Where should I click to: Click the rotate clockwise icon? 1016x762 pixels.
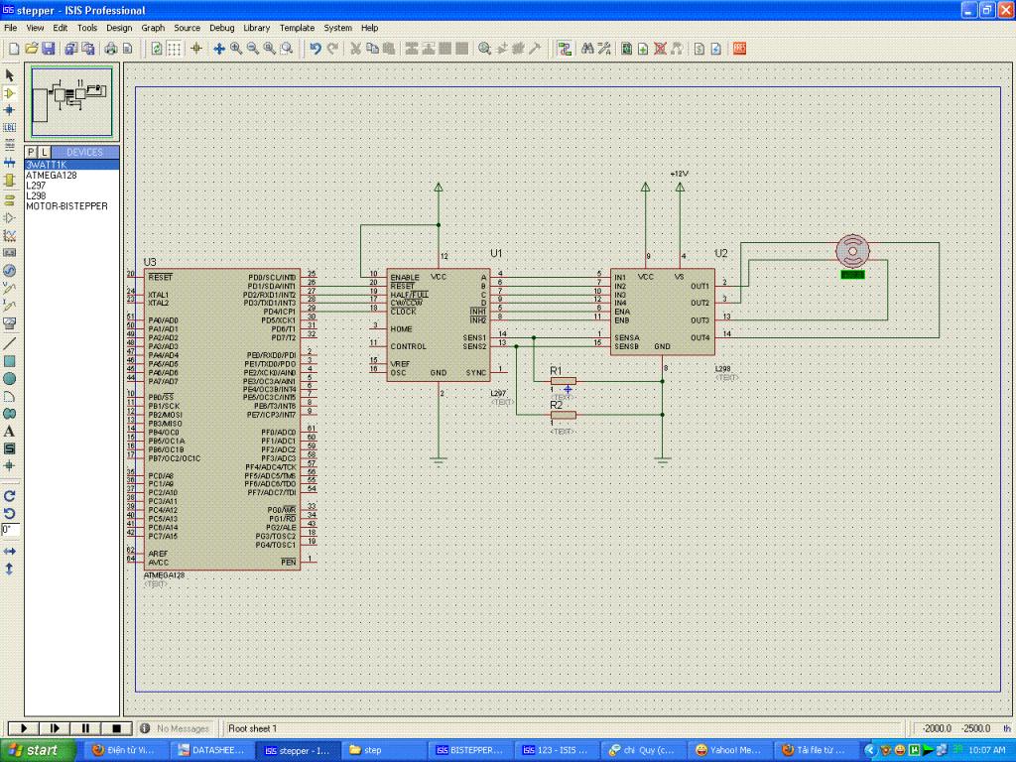click(x=10, y=495)
